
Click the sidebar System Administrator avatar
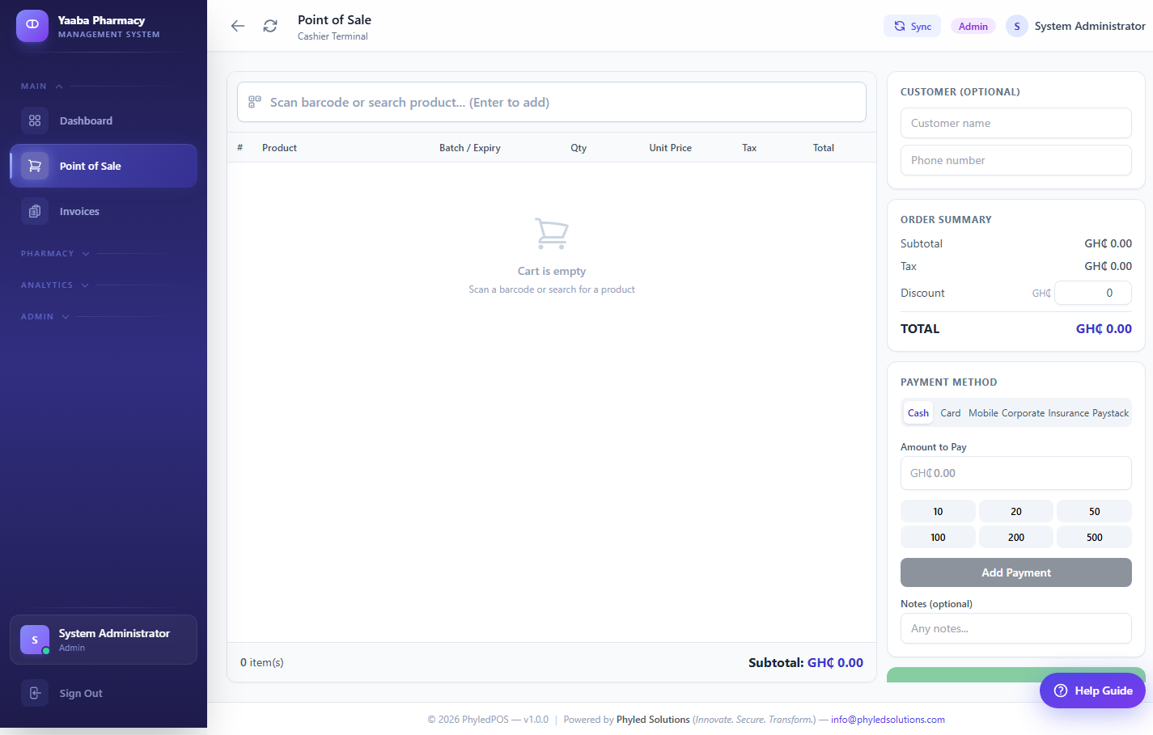click(x=35, y=640)
